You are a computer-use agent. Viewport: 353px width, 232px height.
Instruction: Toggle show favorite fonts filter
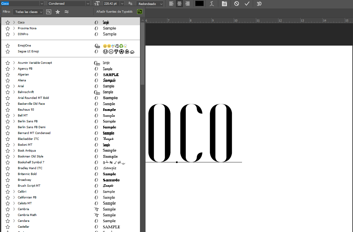[58, 12]
